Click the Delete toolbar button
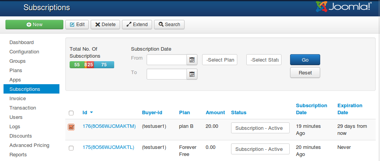 coord(106,25)
